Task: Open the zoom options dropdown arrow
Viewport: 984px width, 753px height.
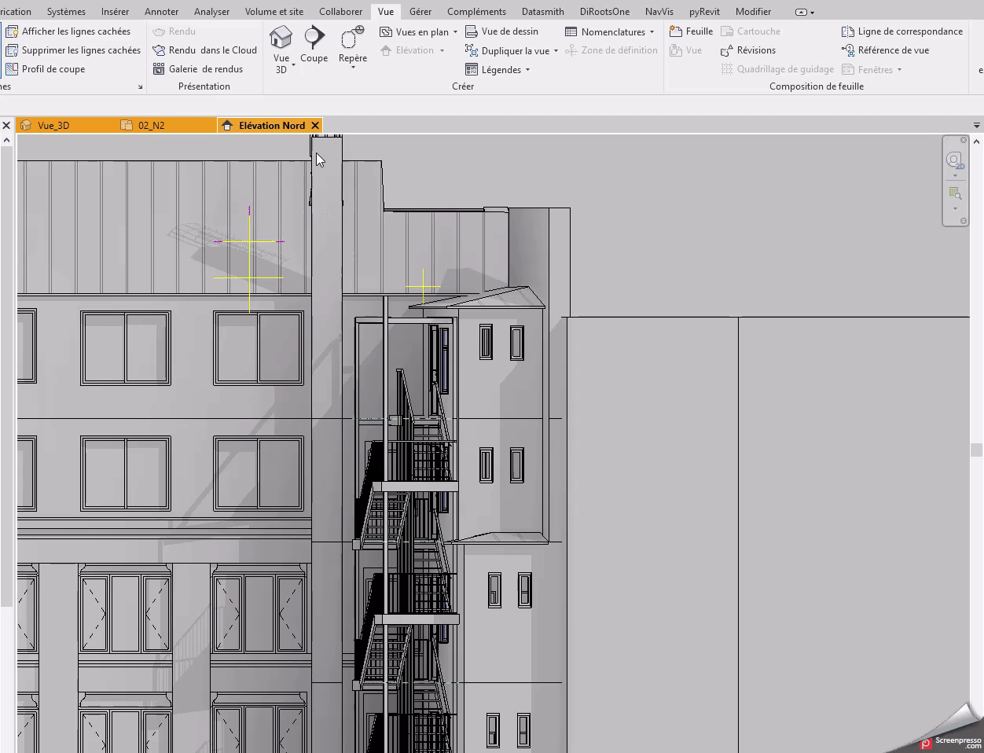Action: pos(955,208)
